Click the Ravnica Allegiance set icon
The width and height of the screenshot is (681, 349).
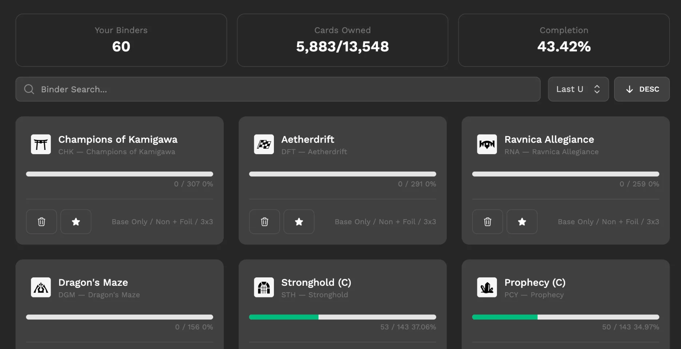tap(487, 144)
